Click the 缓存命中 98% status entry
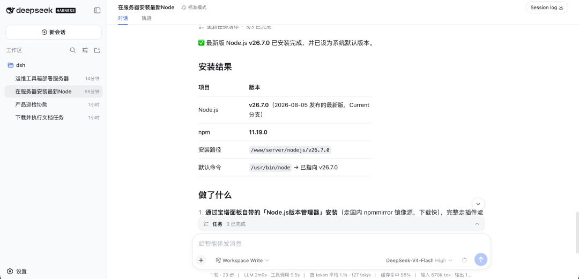The width and height of the screenshot is (579, 279). point(396,275)
